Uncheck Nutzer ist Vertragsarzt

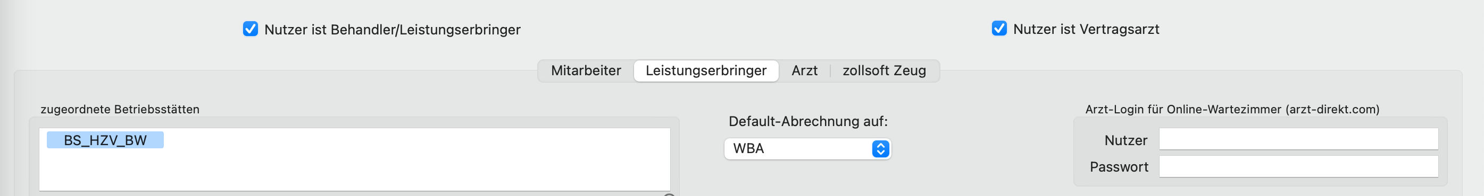[x=999, y=28]
